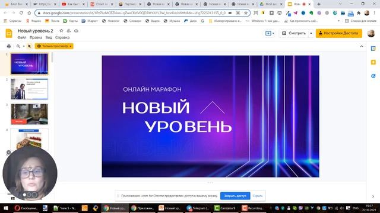Open the Новости bookmark
380x213 pixels.
[x=111, y=21]
